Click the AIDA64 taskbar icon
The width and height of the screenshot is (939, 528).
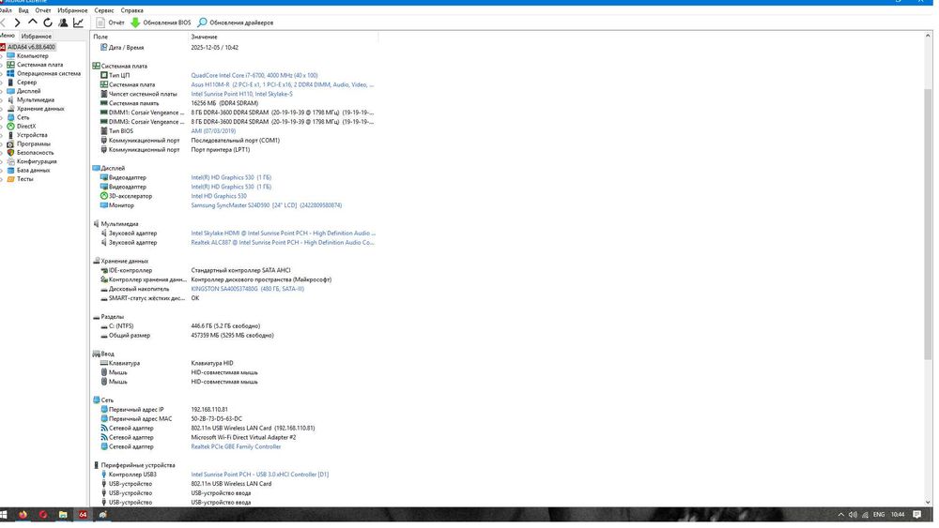[x=83, y=515]
